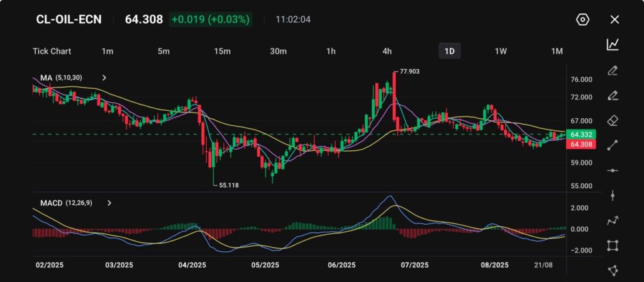Close the chart with X button
This screenshot has width=644, height=282.
[x=614, y=20]
